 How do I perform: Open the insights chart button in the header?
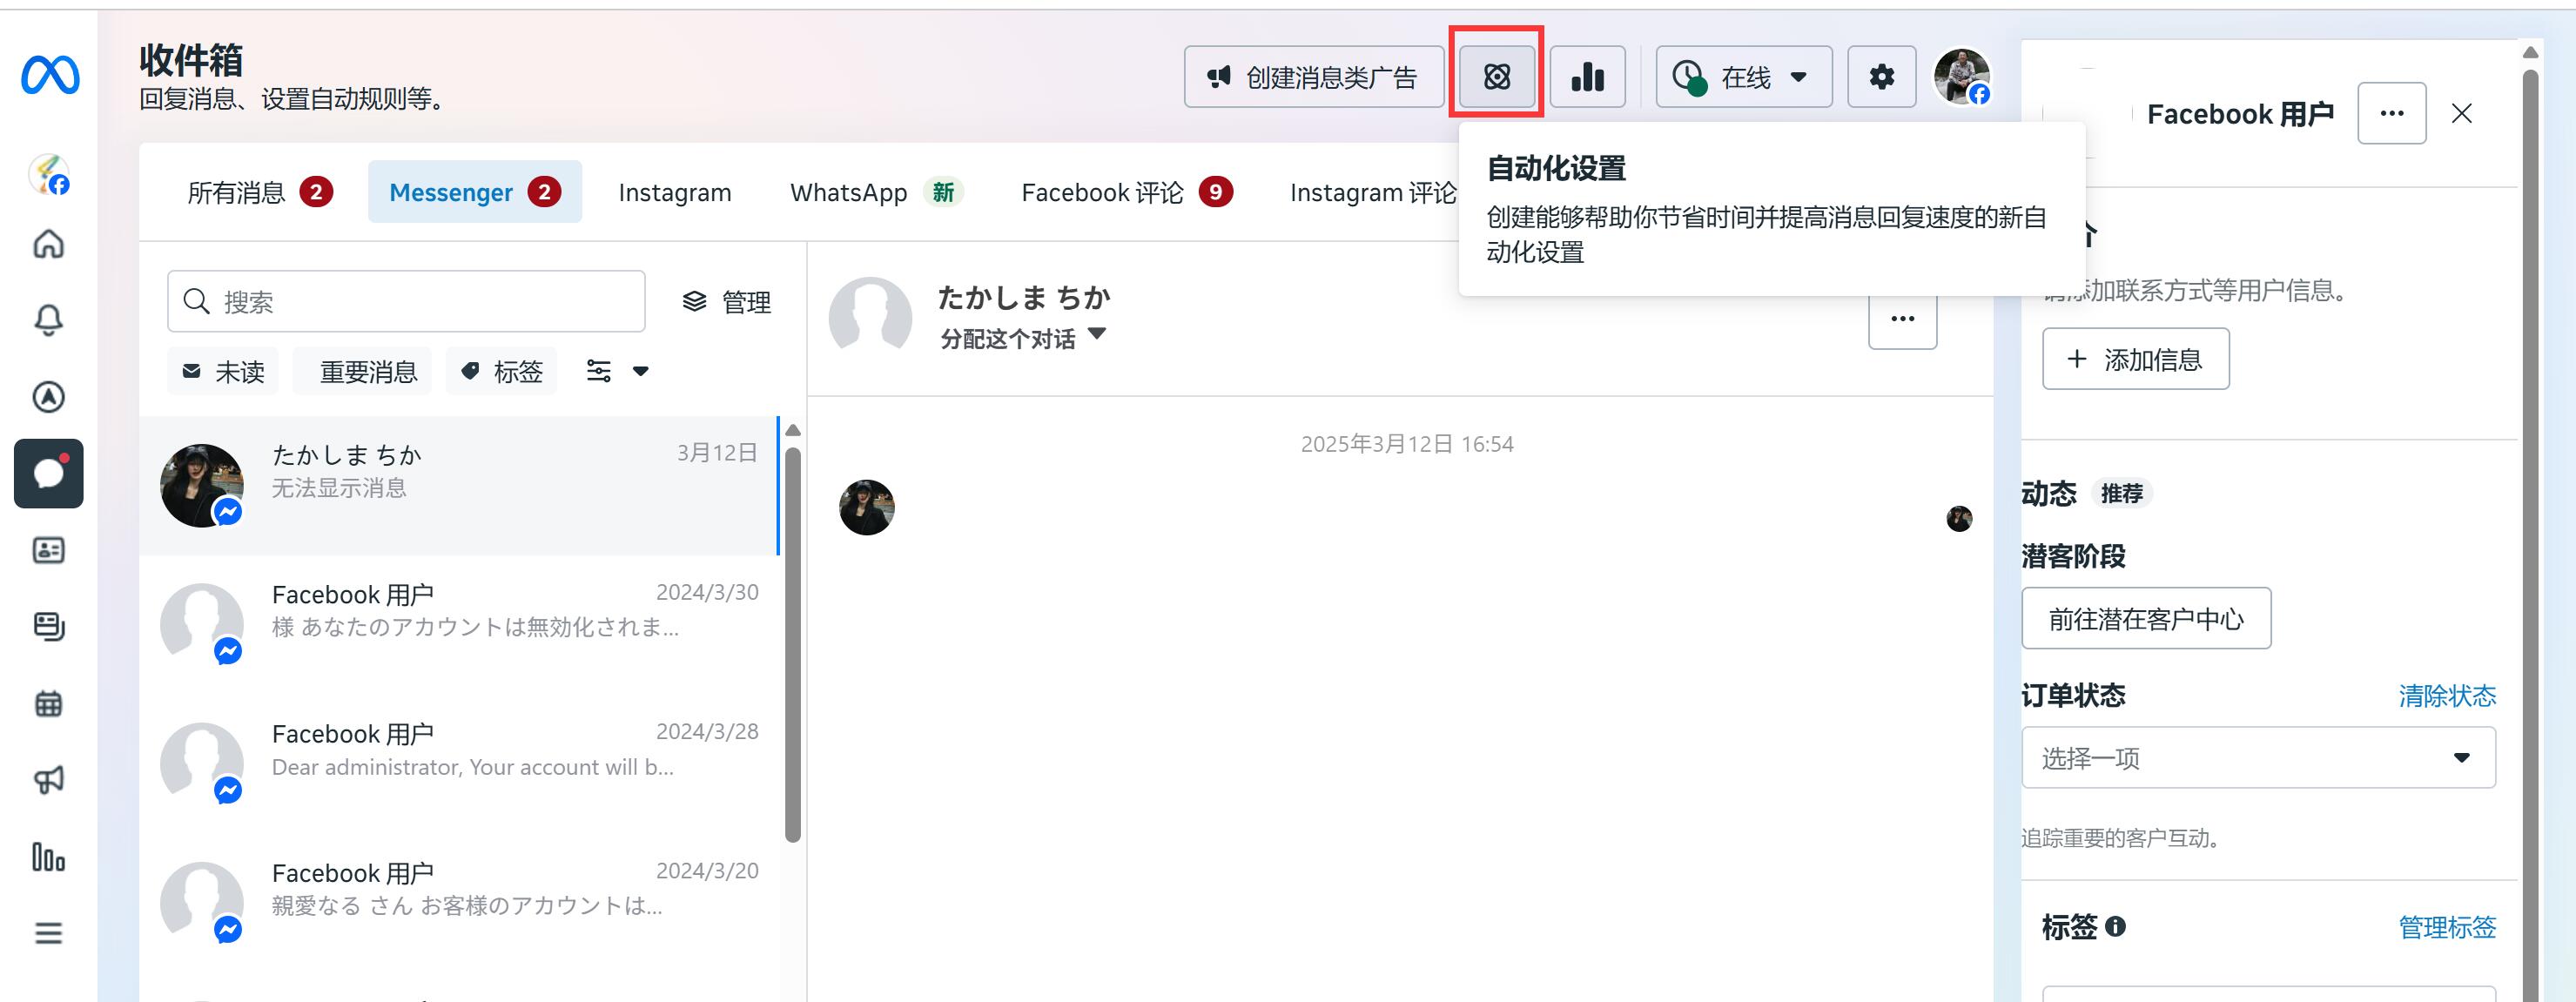tap(1588, 76)
